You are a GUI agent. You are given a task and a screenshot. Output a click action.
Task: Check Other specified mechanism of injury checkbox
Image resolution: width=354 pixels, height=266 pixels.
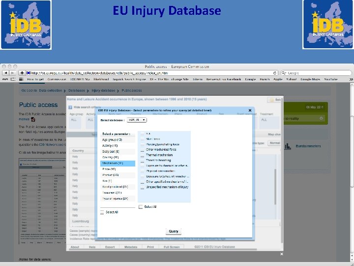(142, 182)
